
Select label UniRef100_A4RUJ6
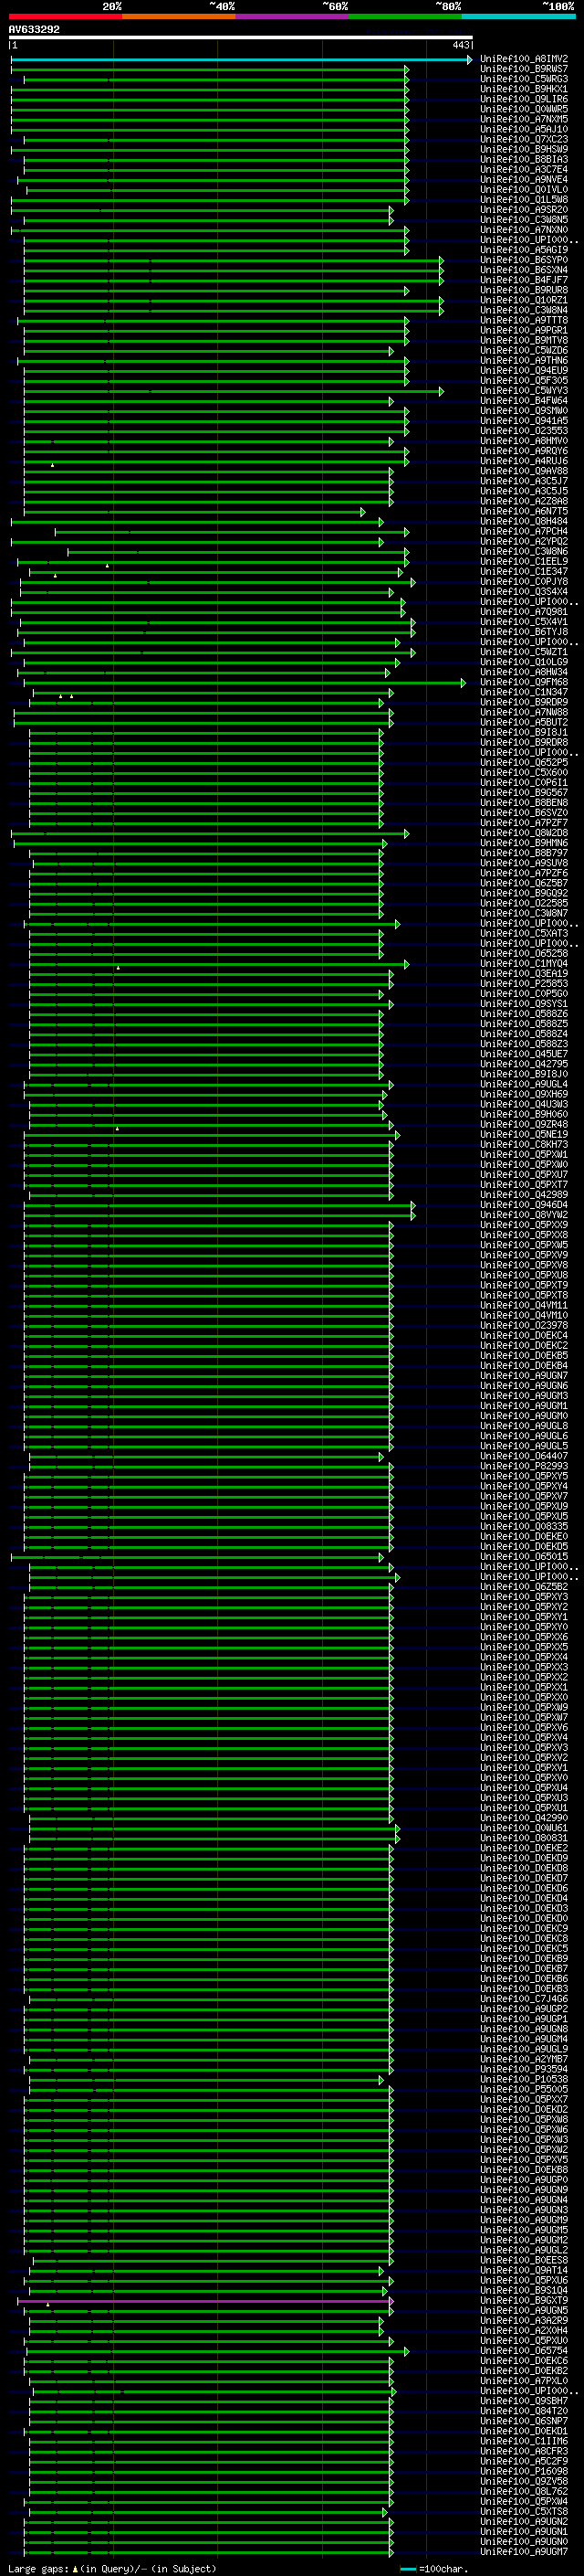[523, 461]
